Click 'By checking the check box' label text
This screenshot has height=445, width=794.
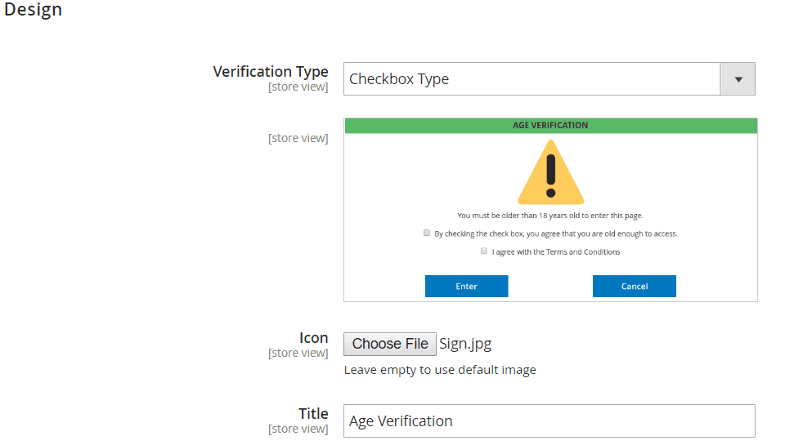tap(556, 234)
